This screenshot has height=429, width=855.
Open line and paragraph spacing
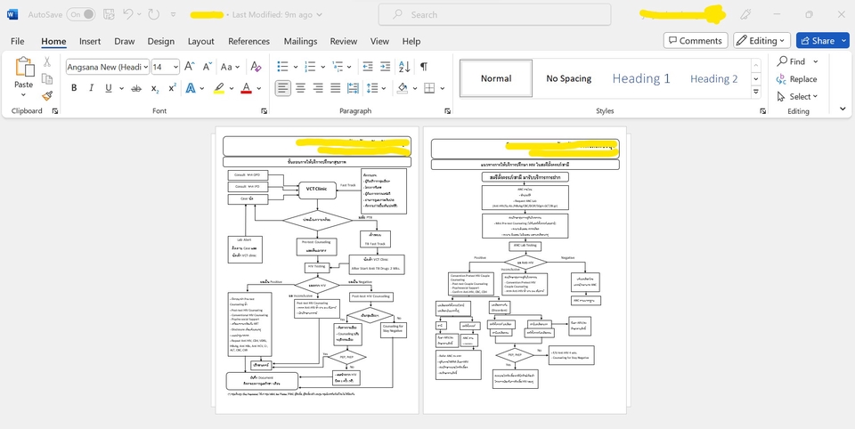point(372,88)
